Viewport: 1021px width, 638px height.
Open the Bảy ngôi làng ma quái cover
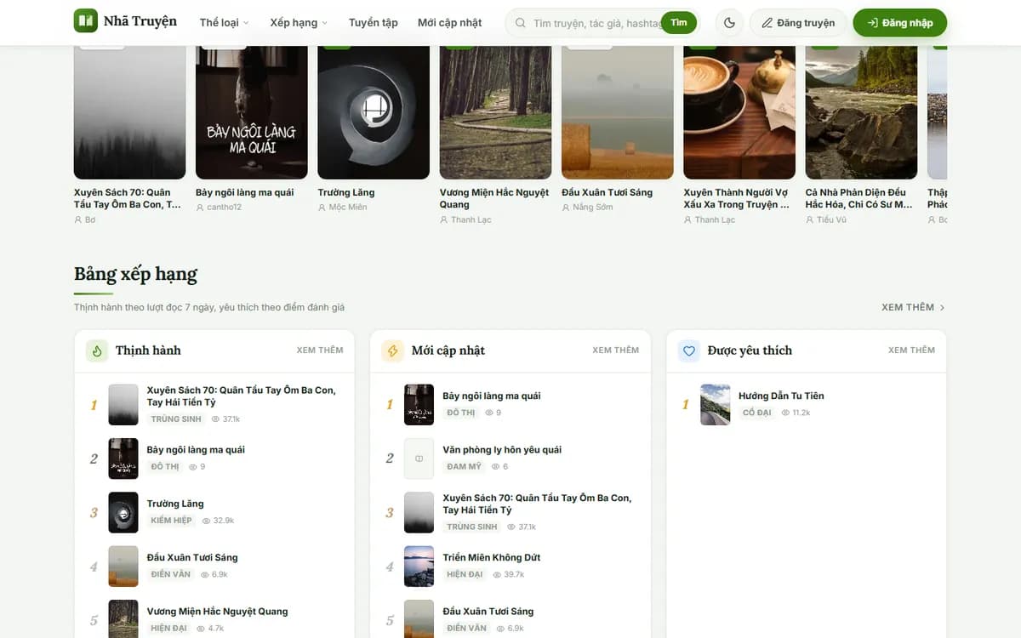252,111
